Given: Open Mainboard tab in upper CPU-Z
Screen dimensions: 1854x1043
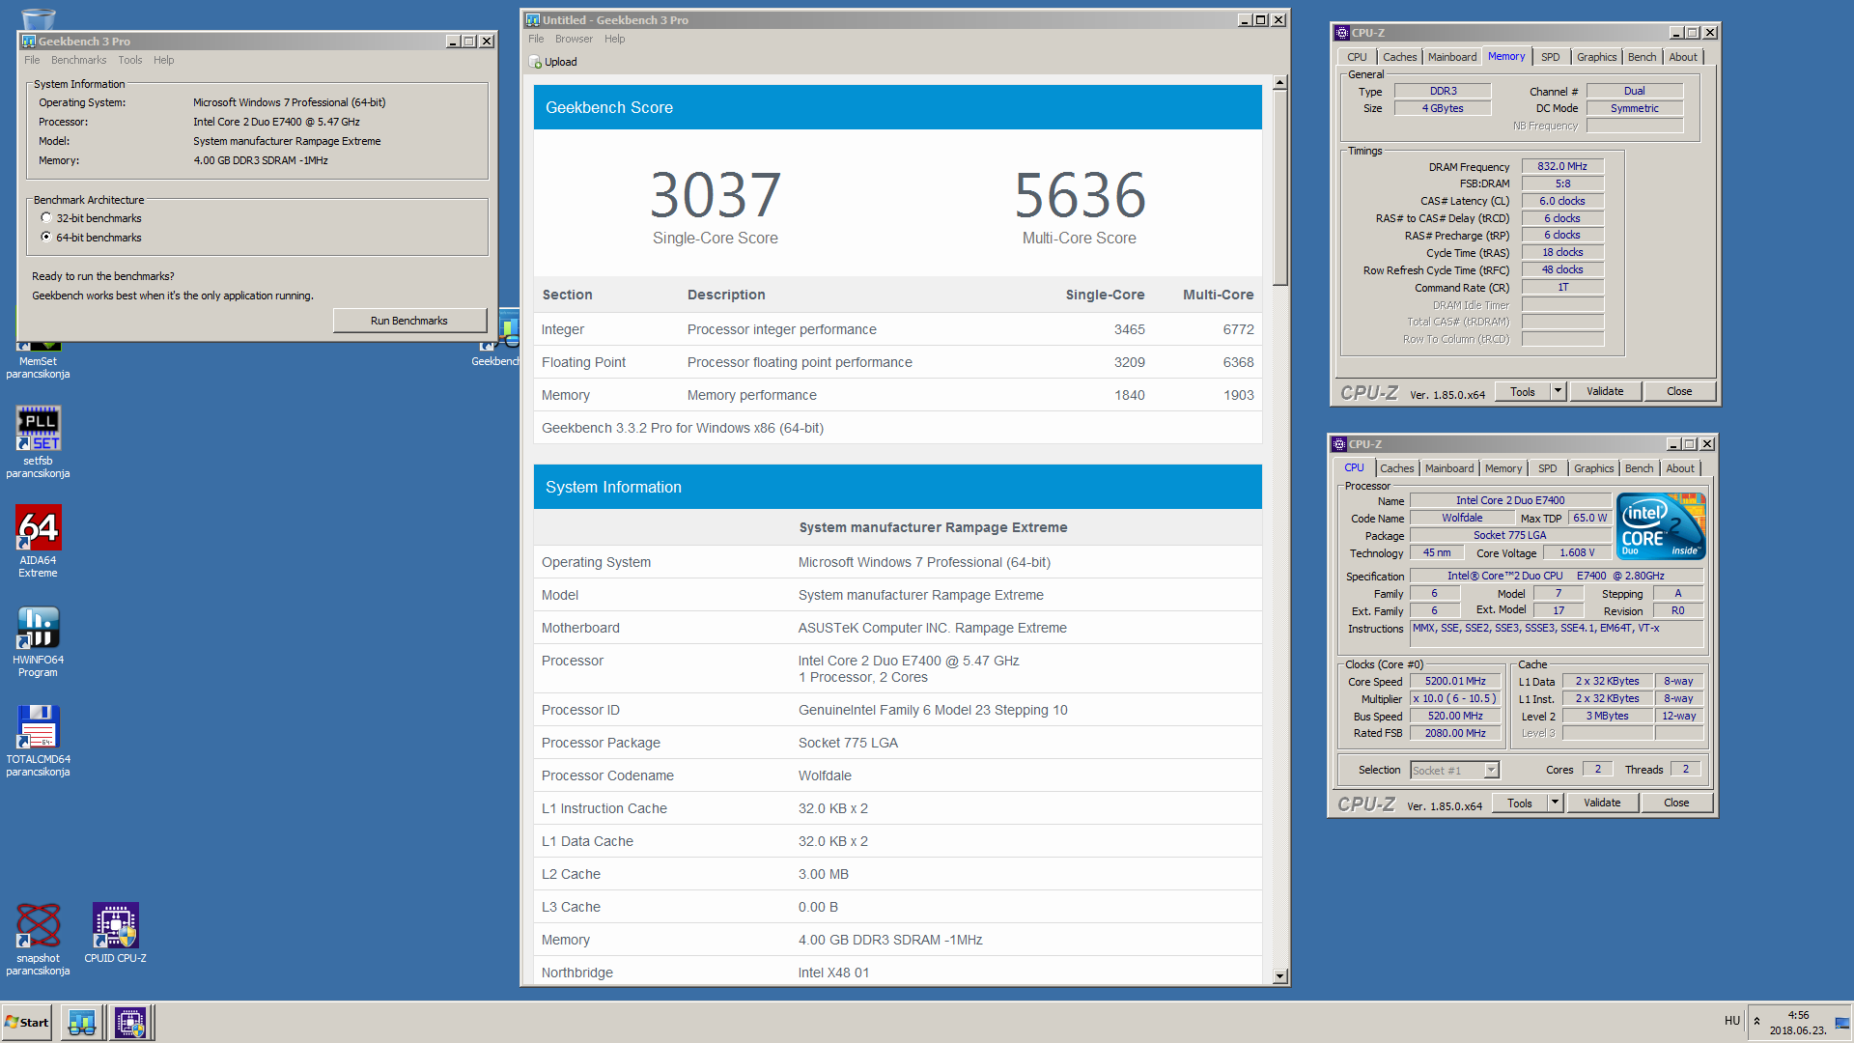Looking at the screenshot, I should click(1452, 57).
